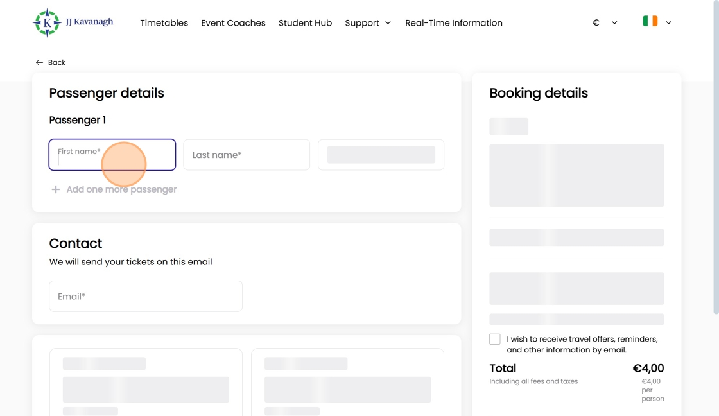Click Add one more passenger

pyautogui.click(x=121, y=189)
